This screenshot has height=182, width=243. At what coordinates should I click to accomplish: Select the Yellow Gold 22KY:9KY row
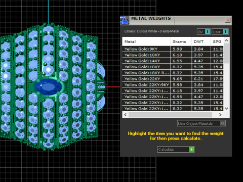click(x=173, y=85)
